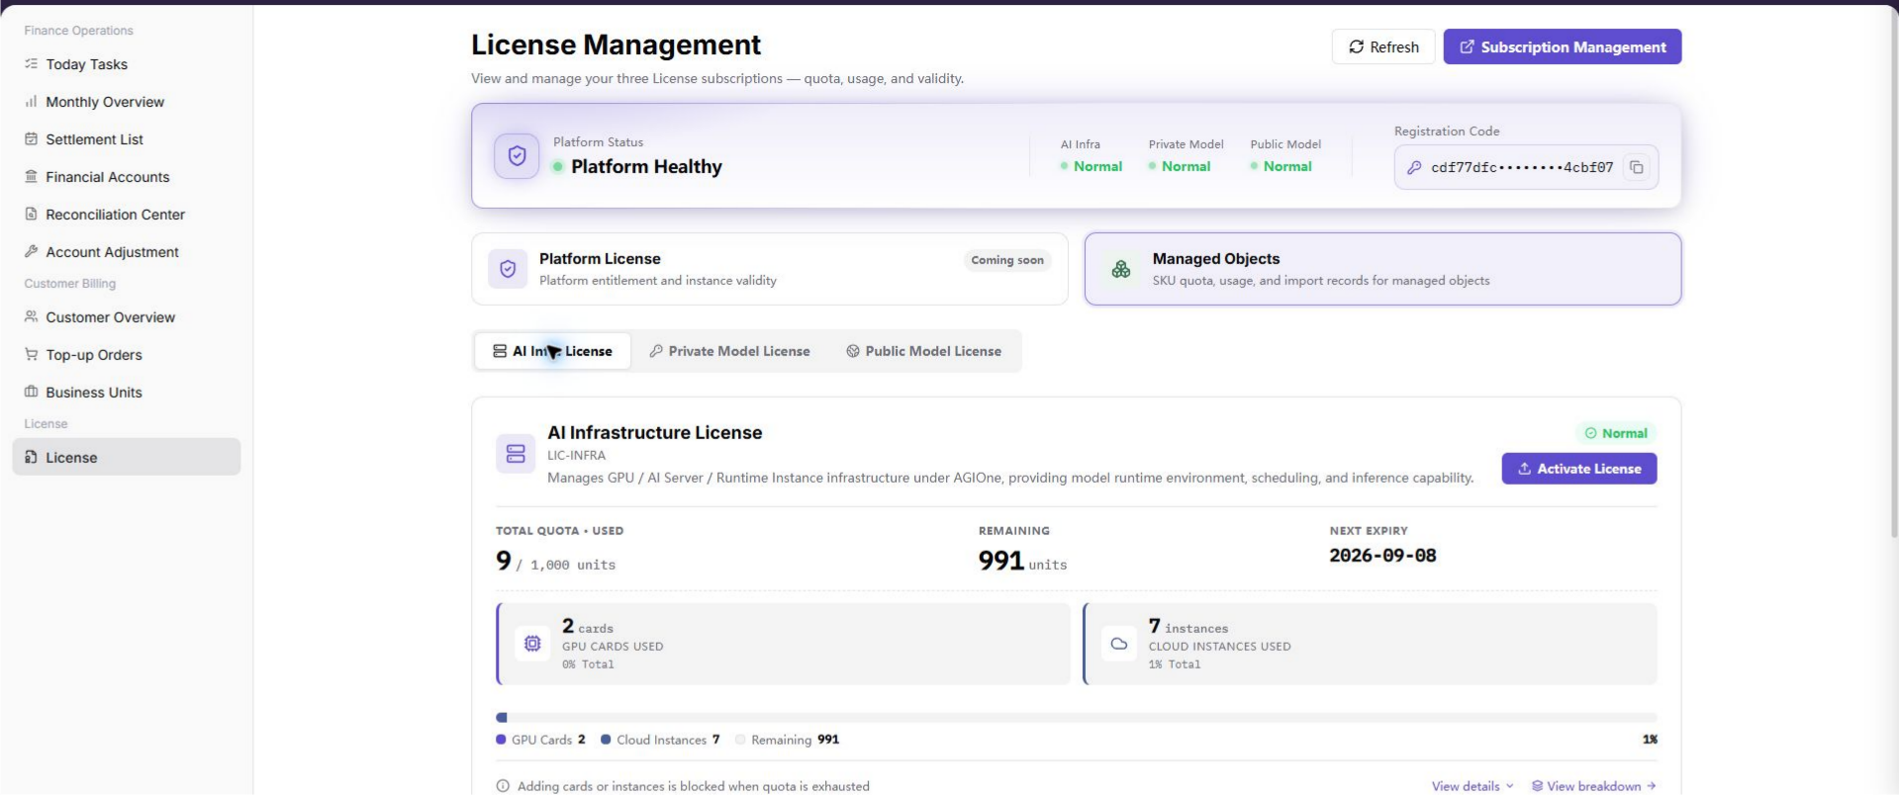
Task: Open Platform License card
Action: pos(770,269)
